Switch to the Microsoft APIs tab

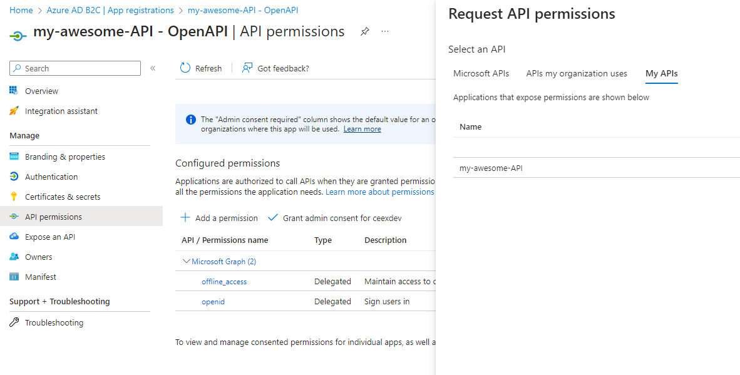(x=481, y=74)
